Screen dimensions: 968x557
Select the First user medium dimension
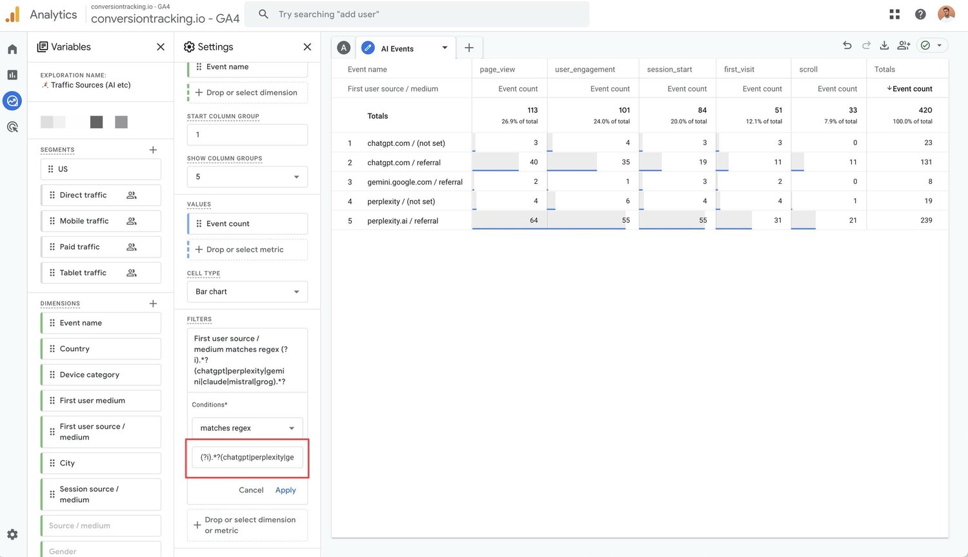pyautogui.click(x=101, y=400)
